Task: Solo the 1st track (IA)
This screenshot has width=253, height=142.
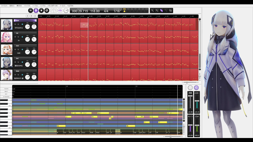Action: [18, 37]
